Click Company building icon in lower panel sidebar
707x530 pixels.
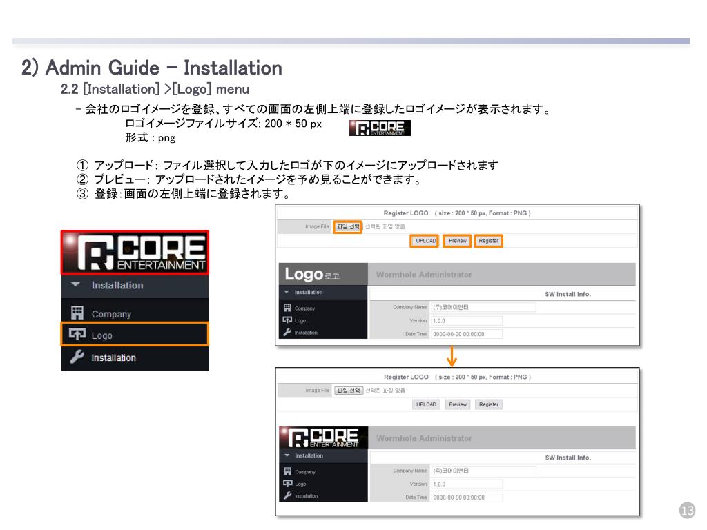tap(288, 471)
